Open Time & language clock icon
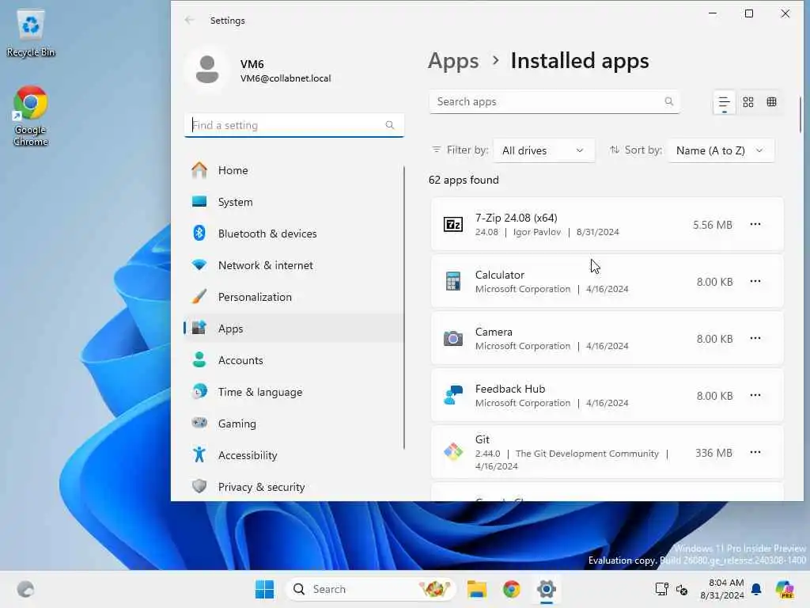Viewport: 810px width, 608px height. 199,391
